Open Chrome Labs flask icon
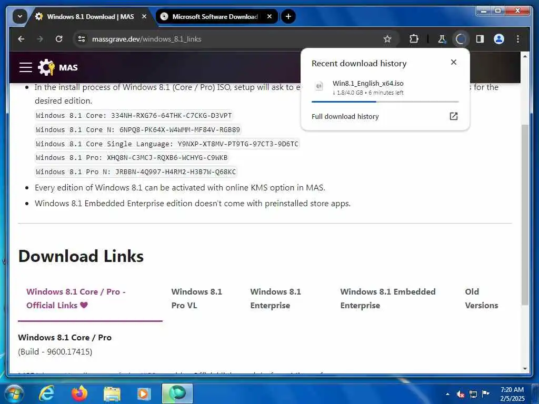 [442, 39]
